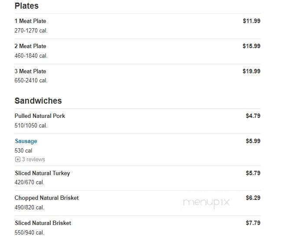
Task: Click the 530 cal text under Sausage
Action: (x=23, y=150)
